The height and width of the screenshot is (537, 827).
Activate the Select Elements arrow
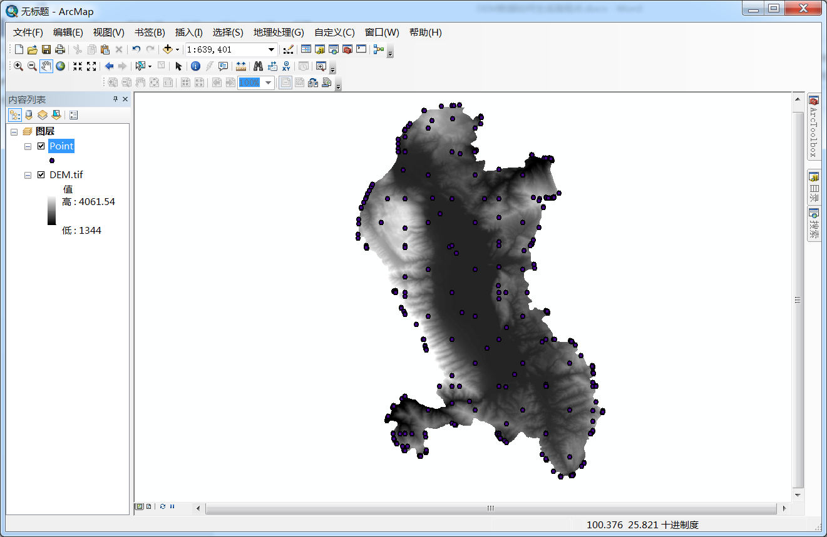(x=178, y=66)
